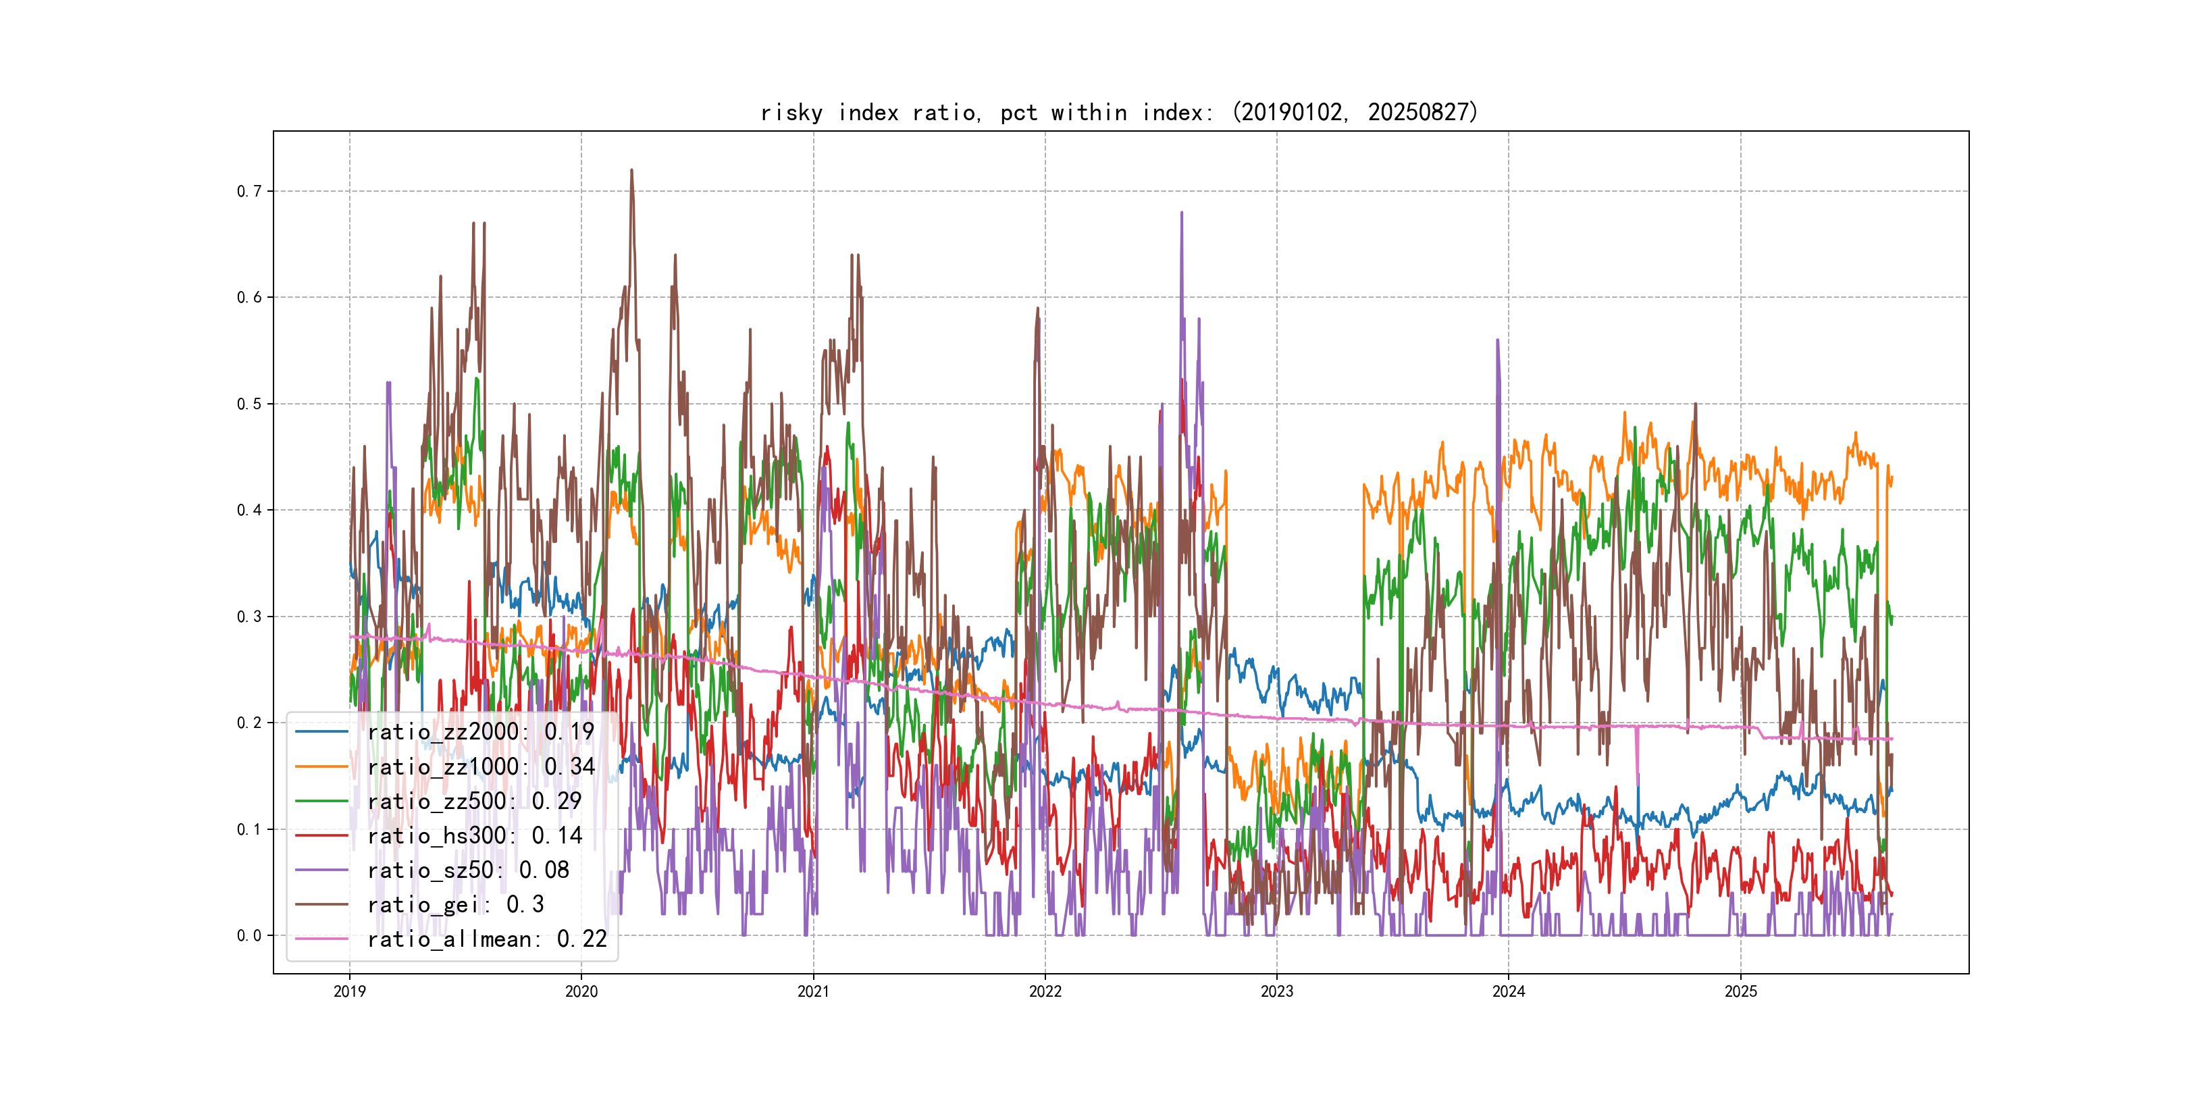Click the 2023 x-axis tick label
2188x1094 pixels.
tap(1276, 991)
